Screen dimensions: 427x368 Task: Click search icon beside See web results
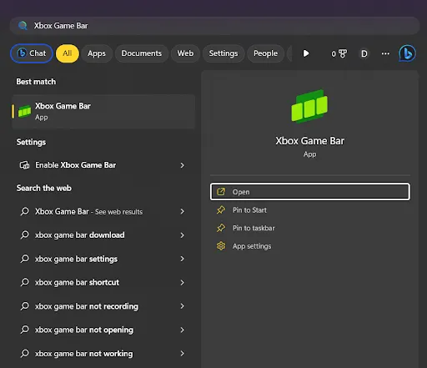tap(24, 212)
